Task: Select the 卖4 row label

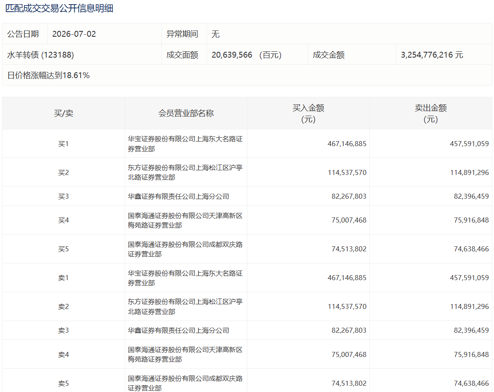Action: coord(63,354)
